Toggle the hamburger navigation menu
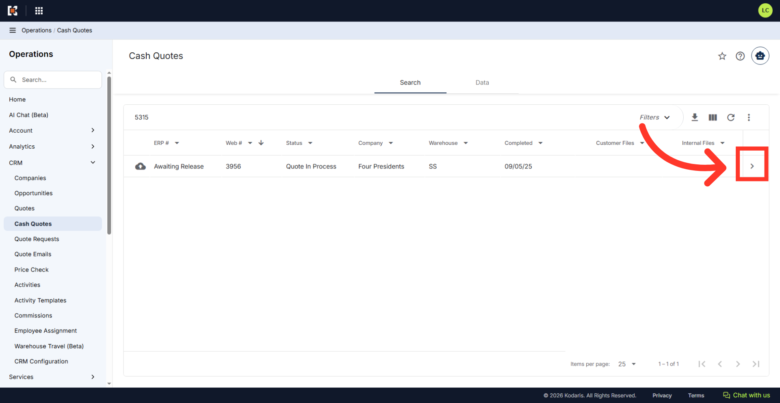The width and height of the screenshot is (780, 403). [x=13, y=30]
